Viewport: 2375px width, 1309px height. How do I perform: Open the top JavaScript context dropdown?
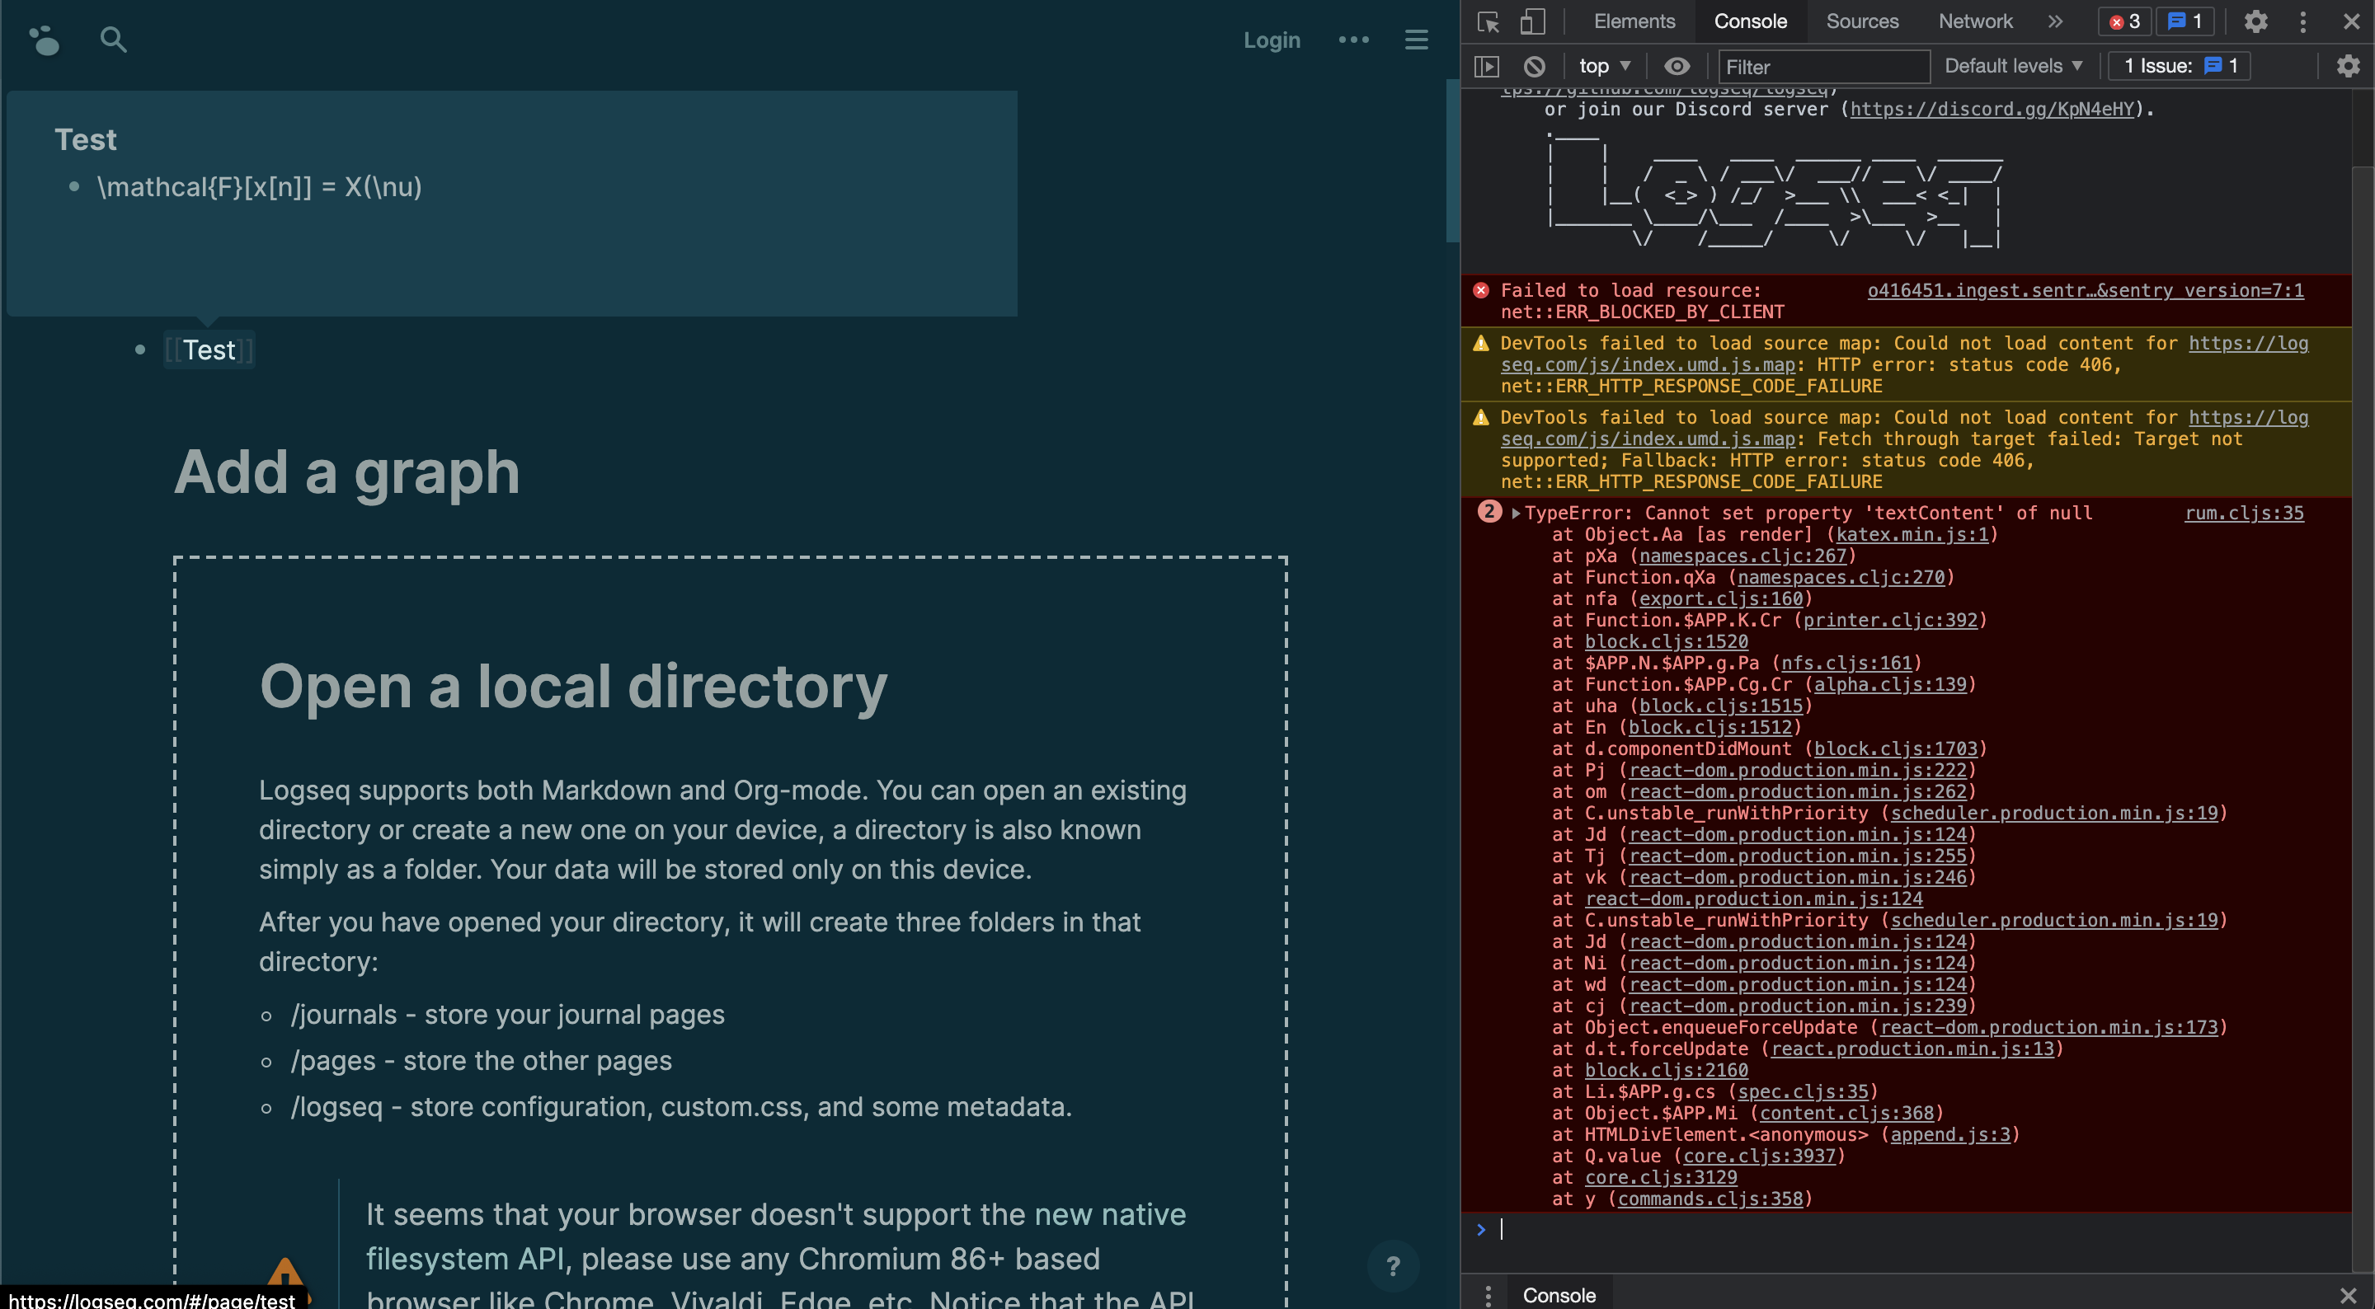coord(1604,67)
